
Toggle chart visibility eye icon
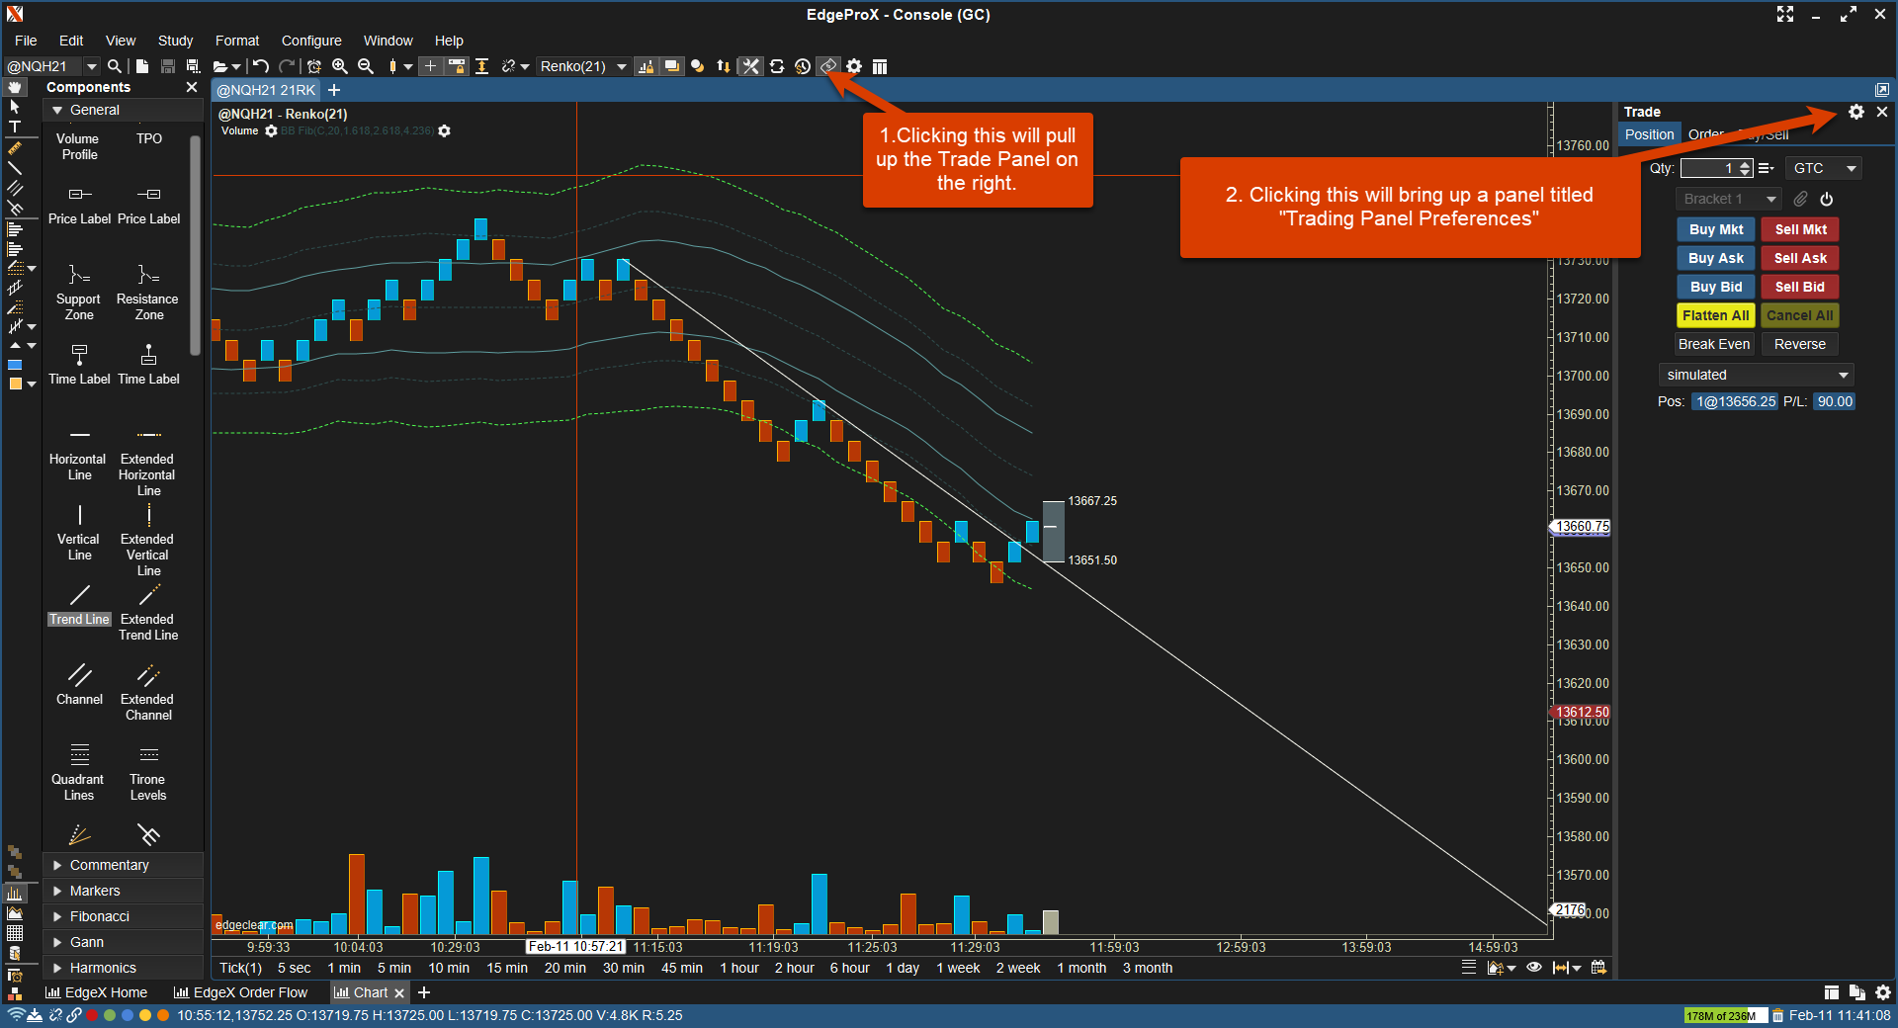[x=1534, y=968]
